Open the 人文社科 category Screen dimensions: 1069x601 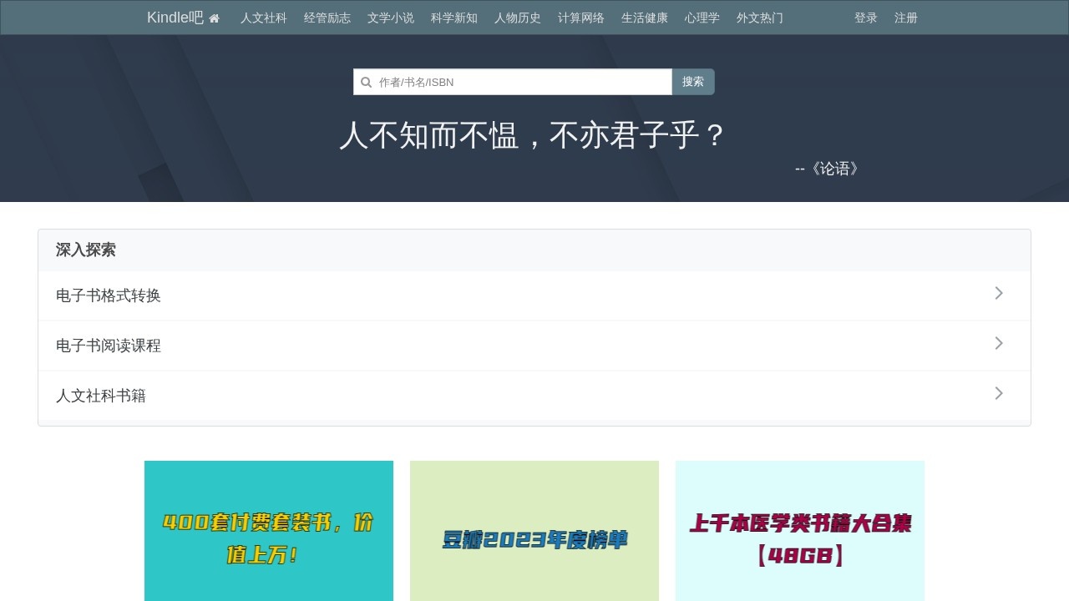[x=263, y=18]
